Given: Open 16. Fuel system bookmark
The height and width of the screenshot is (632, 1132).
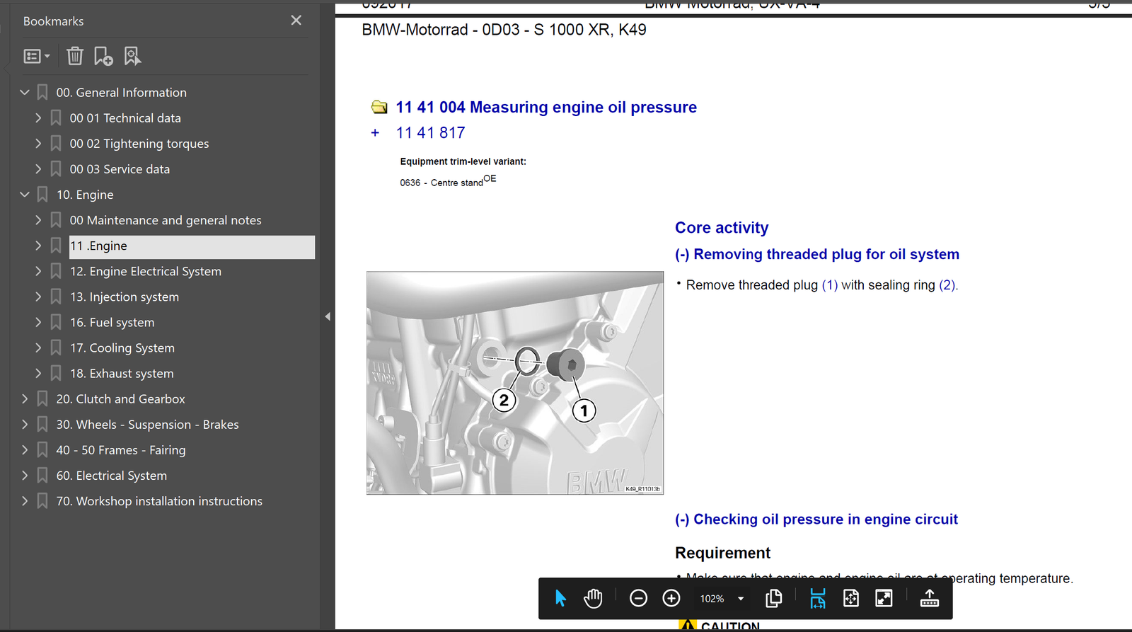Looking at the screenshot, I should (112, 323).
